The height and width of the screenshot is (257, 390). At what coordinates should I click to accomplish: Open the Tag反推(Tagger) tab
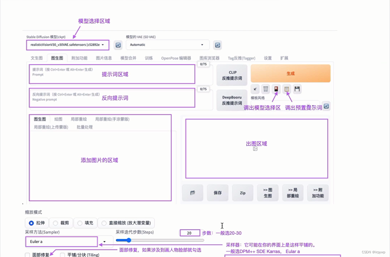(x=241, y=58)
